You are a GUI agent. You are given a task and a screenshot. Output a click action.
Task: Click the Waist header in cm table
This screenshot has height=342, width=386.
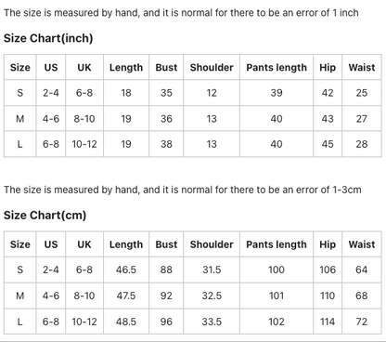(362, 244)
